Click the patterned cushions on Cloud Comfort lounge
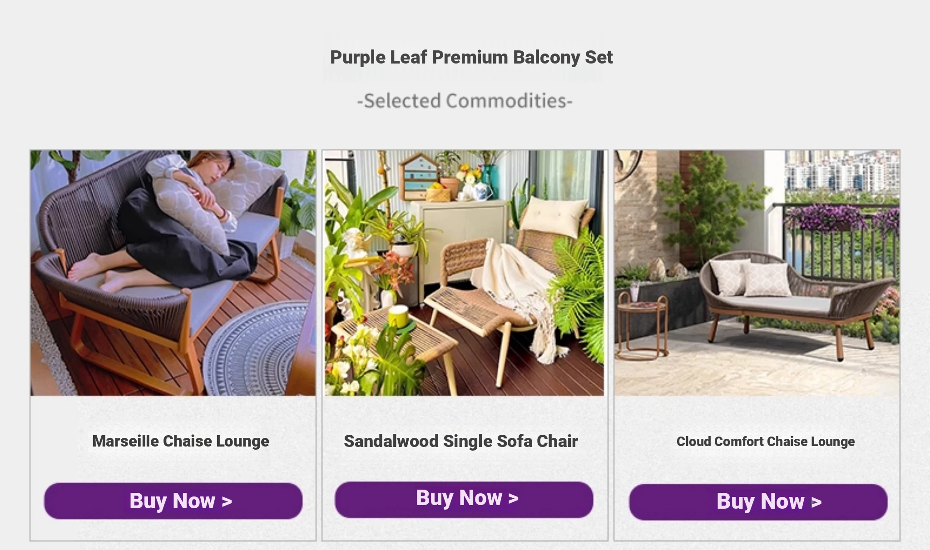Viewport: 930px width, 550px height. pyautogui.click(x=749, y=277)
